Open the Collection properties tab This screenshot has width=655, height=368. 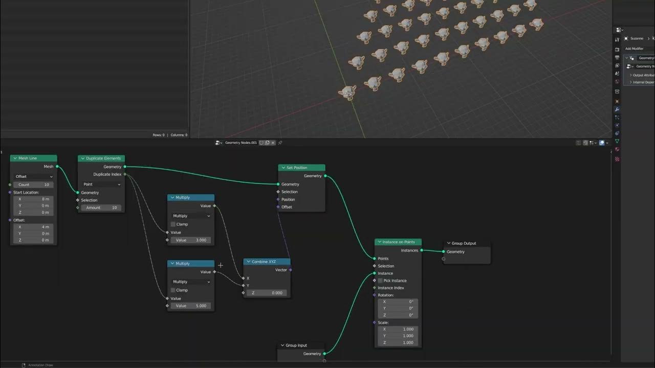tap(617, 91)
